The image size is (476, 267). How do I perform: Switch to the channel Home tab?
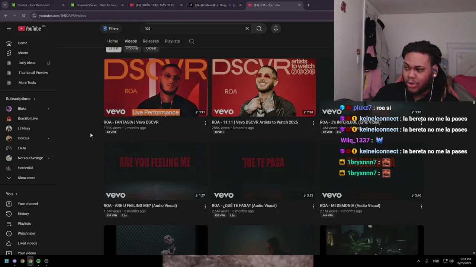click(x=113, y=41)
